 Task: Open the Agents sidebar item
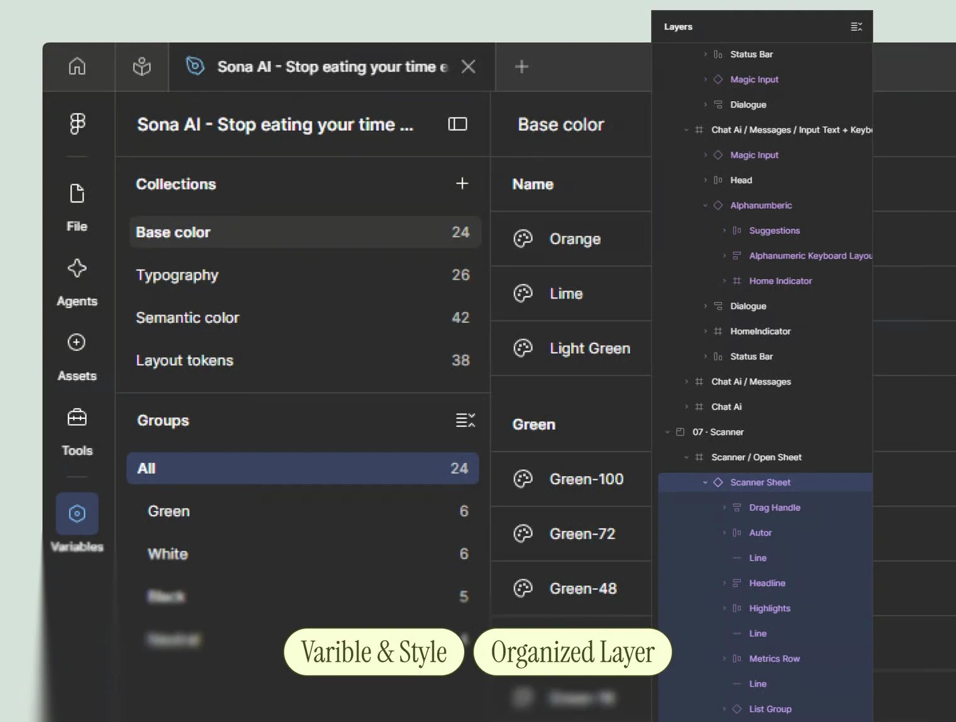pos(77,282)
